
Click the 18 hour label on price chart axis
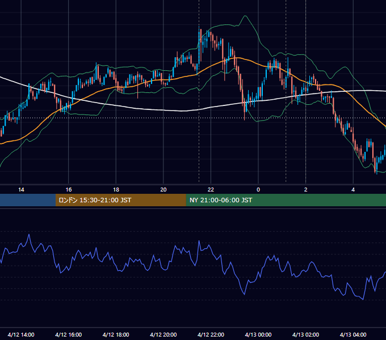coord(116,190)
